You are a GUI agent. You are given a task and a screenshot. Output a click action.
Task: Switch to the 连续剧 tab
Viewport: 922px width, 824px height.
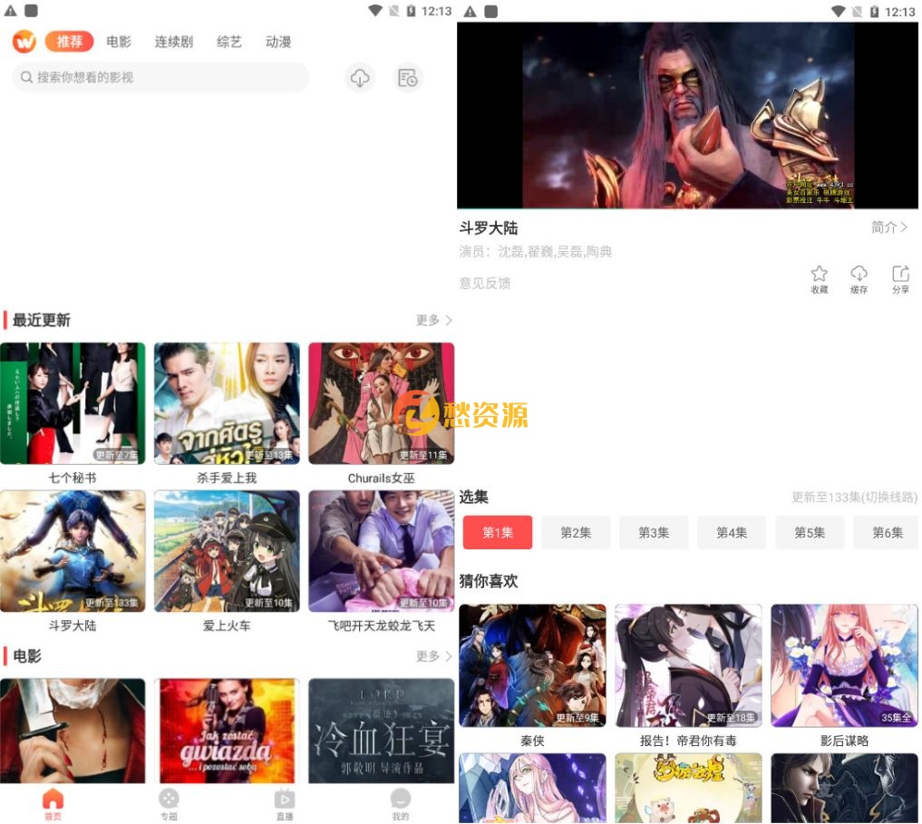172,42
